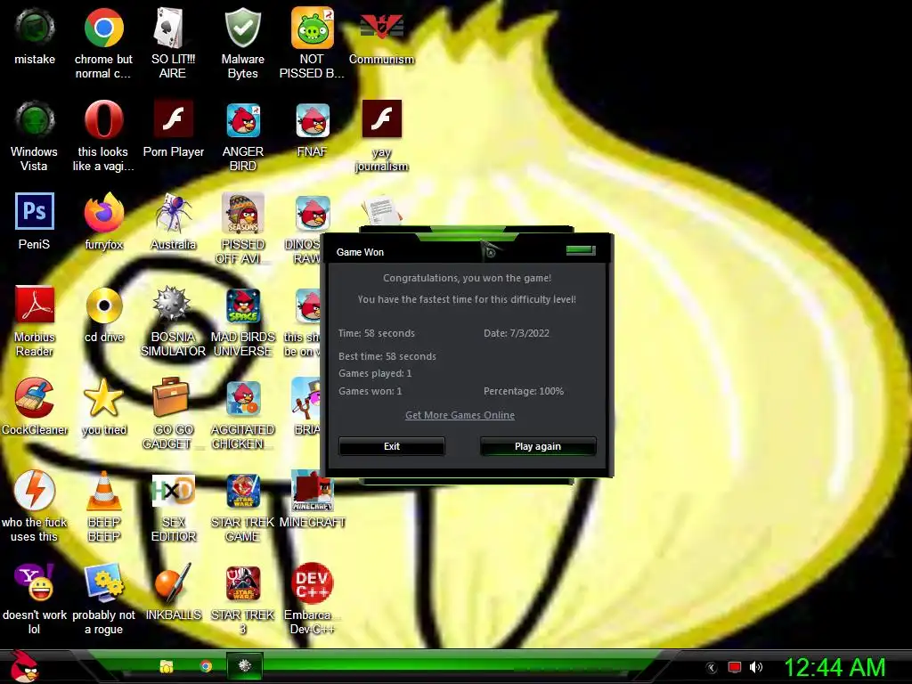This screenshot has width=912, height=684.
Task: Open 'yay journalism' Flash icon
Action: pos(381,119)
